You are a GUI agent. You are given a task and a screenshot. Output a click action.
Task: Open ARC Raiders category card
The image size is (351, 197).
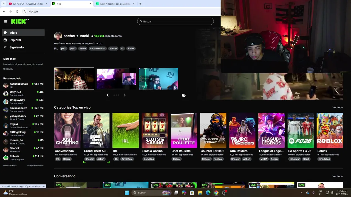pos(242,130)
